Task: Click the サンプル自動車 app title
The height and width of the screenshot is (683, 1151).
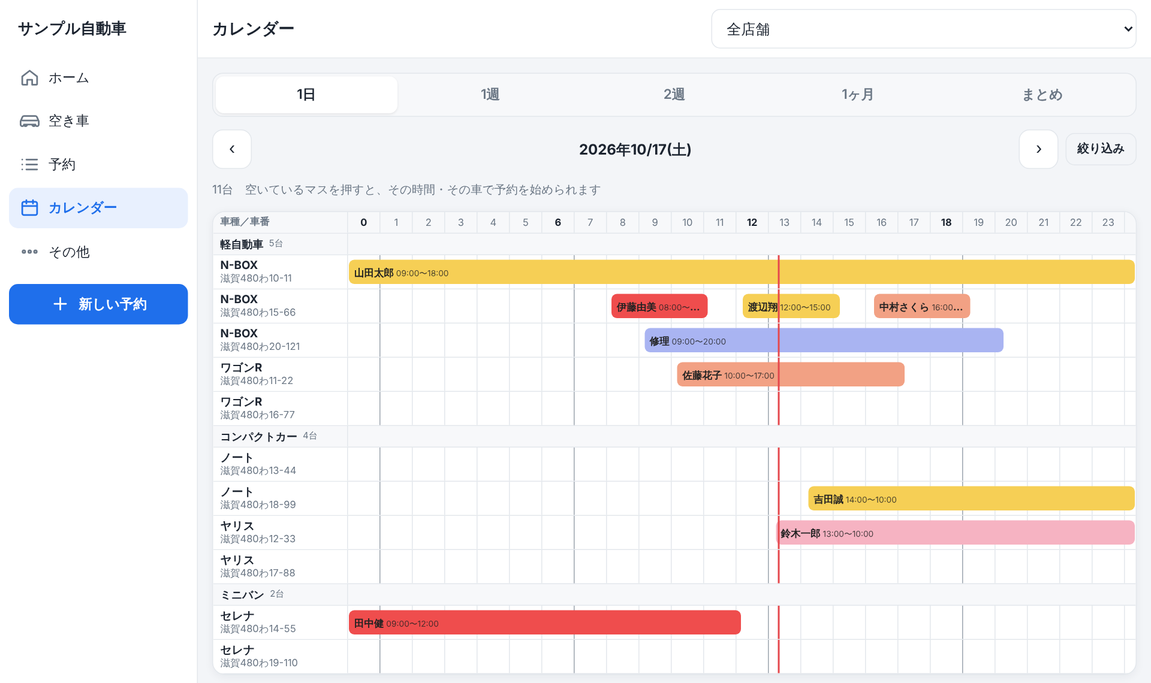Action: pyautogui.click(x=72, y=29)
